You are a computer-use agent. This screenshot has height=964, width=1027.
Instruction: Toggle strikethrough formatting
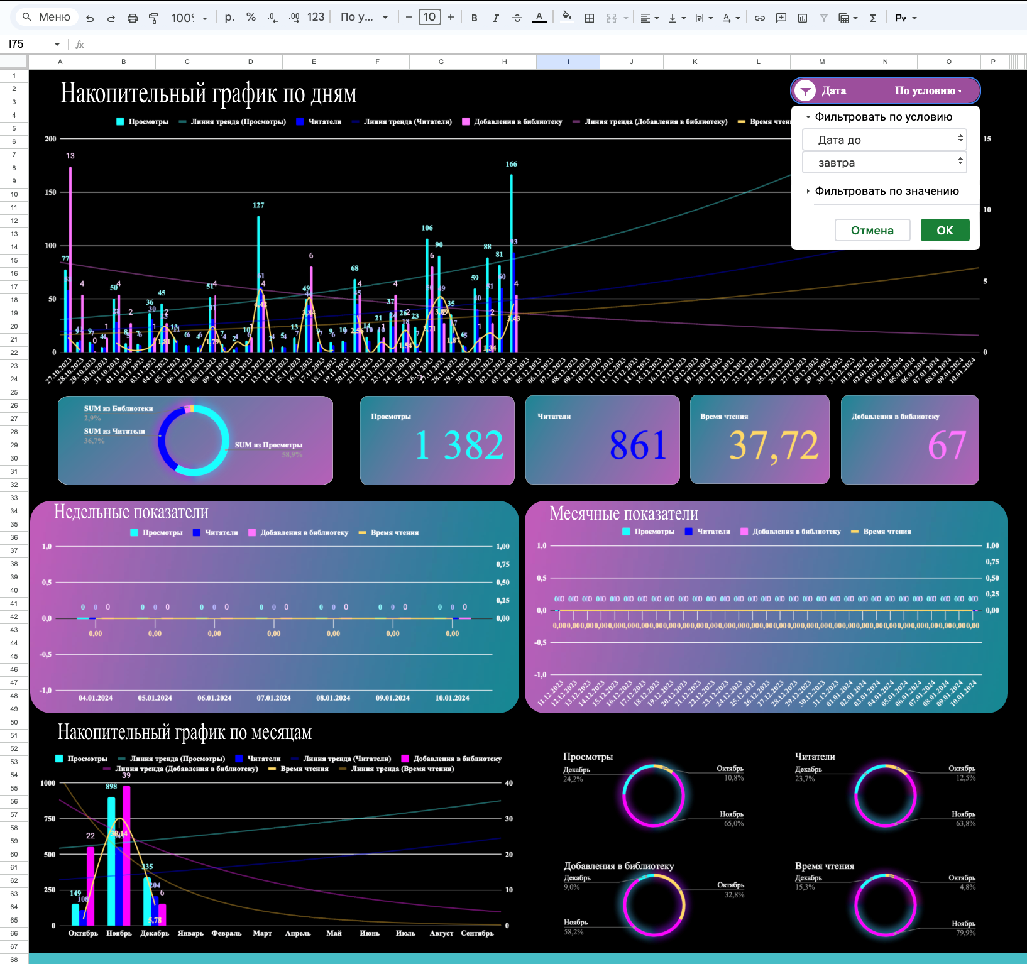click(517, 18)
